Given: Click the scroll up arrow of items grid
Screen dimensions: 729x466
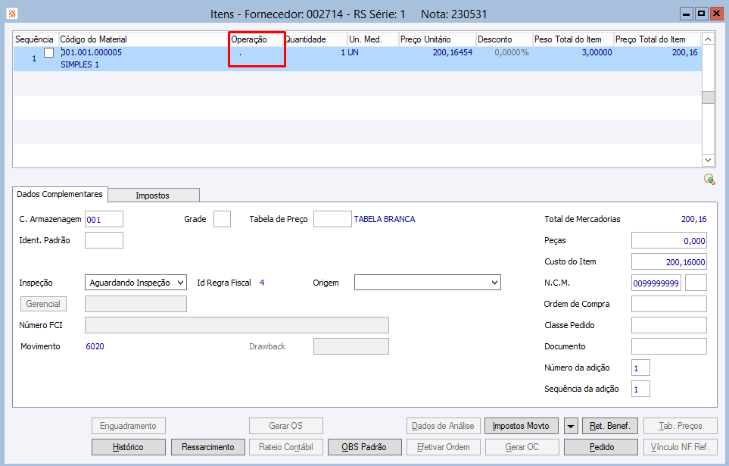Looking at the screenshot, I should (x=708, y=39).
